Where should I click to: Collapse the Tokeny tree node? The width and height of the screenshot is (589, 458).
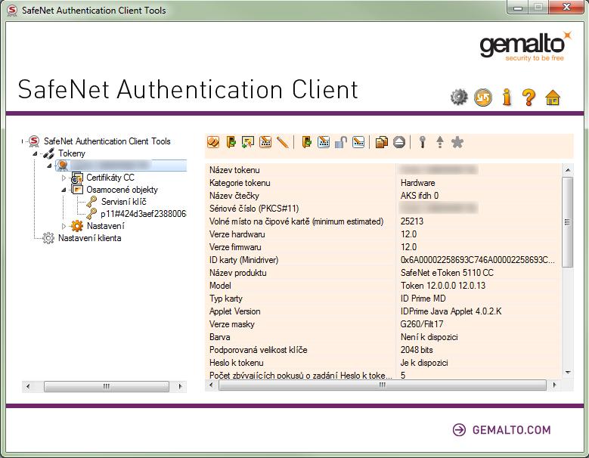(x=35, y=153)
